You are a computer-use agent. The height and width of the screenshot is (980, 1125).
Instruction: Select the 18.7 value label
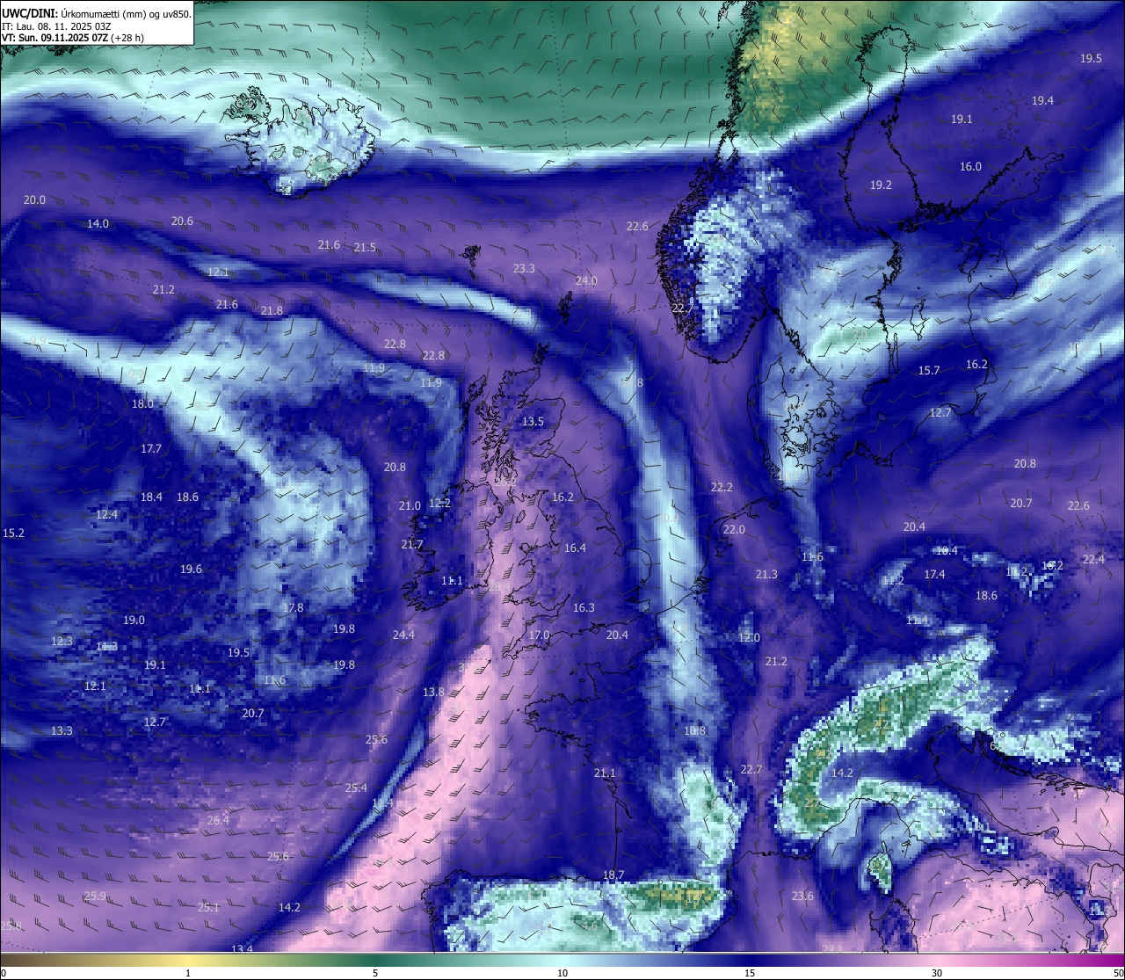[613, 875]
